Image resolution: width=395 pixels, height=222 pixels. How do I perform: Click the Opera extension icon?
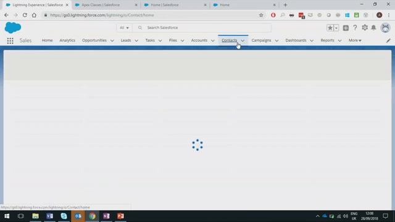(273, 15)
